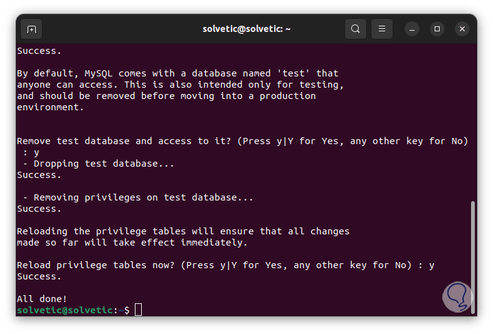
Task: Click 'Reloading the privilege tables will ensure' line
Action: pyautogui.click(x=183, y=231)
